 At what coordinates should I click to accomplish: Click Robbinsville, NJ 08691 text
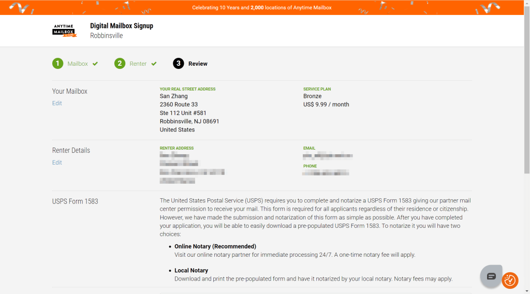coord(189,121)
